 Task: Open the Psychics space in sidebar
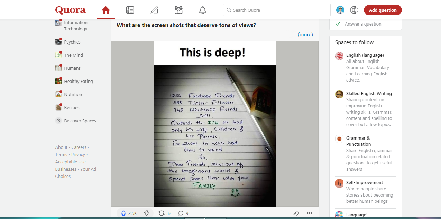point(72,42)
